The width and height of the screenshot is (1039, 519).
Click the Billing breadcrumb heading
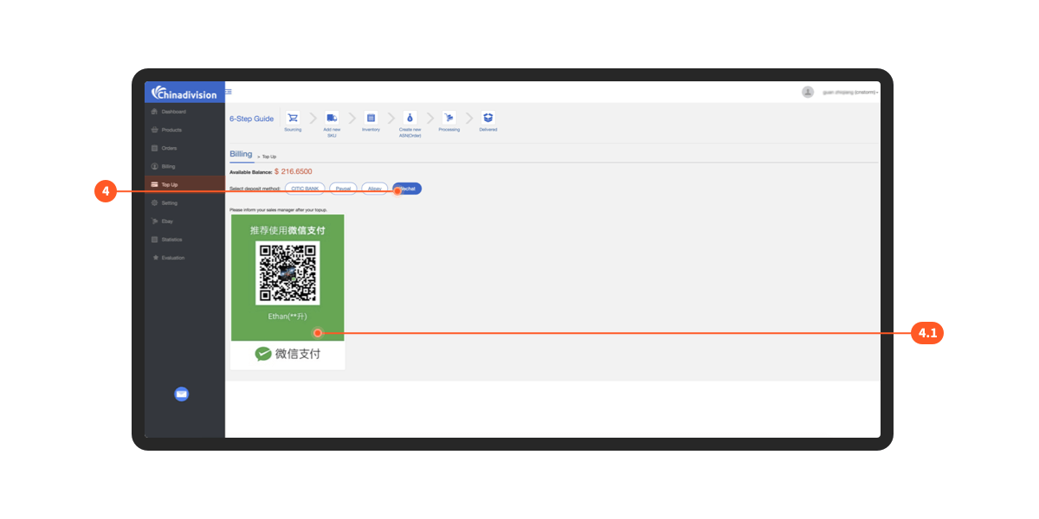241,154
